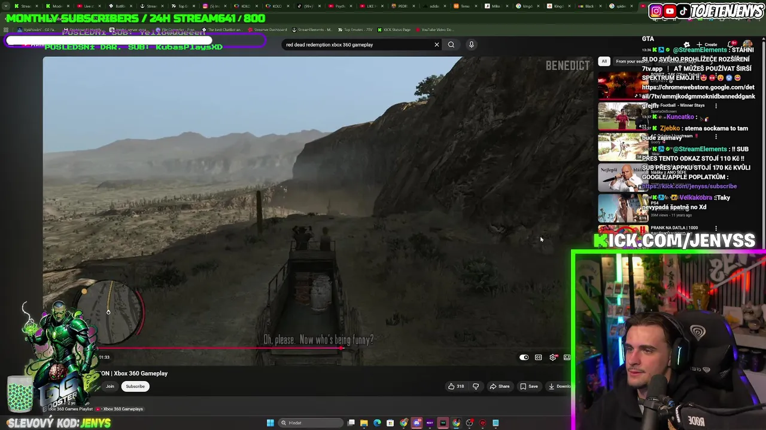Like the video with 318 likes
This screenshot has width=766, height=430.
point(456,386)
